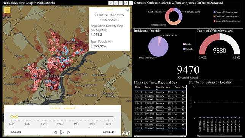Click the right handle of the time slider
This screenshot has height=138, width=245.
tap(17, 117)
